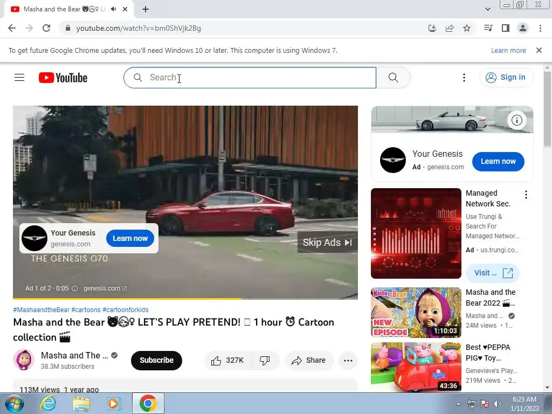Click the #cartoons hashtag
Image resolution: width=552 pixels, height=414 pixels.
pos(86,310)
